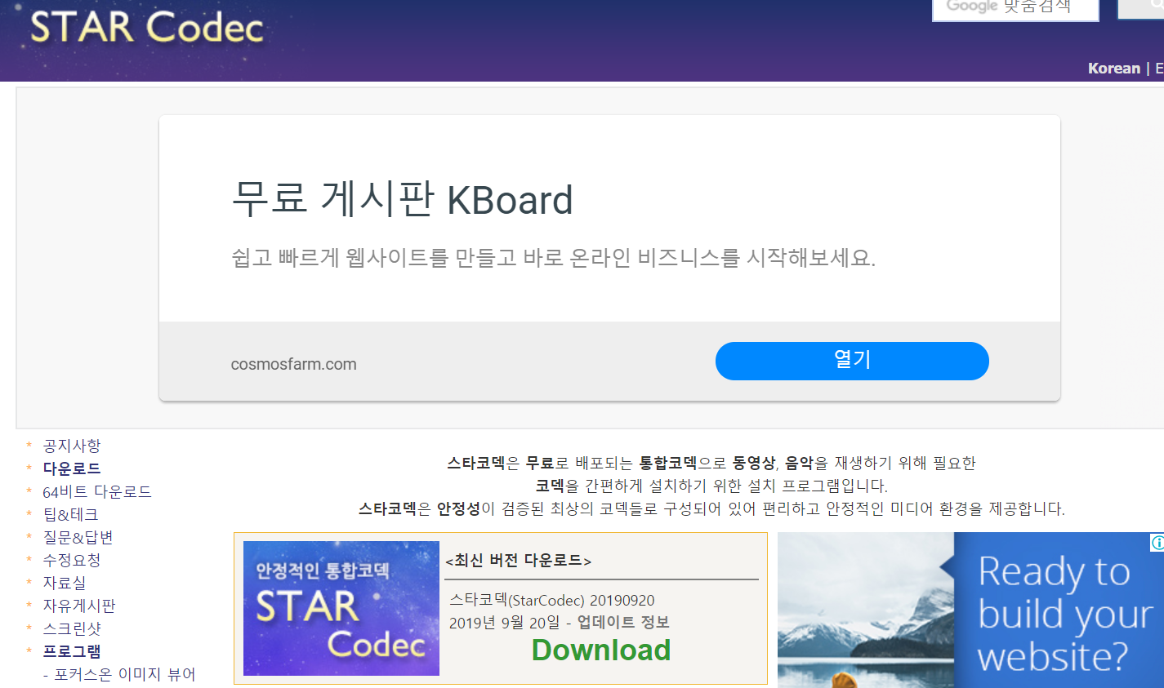Open 64비트 다운로드 menu item
1164x688 pixels.
click(x=97, y=491)
